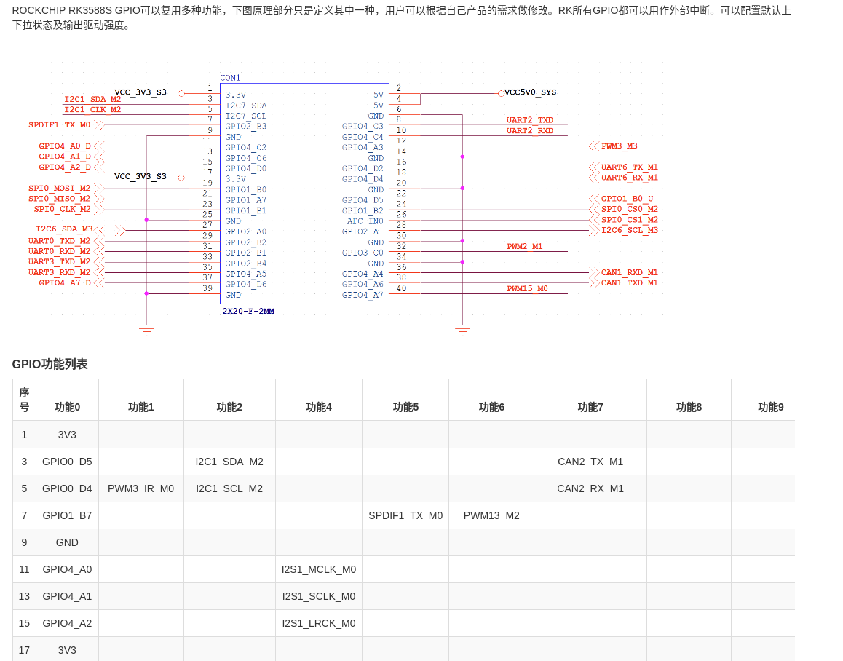Screen dimensions: 843x661
Task: Click the UART2_RXD net label
Action: point(529,131)
